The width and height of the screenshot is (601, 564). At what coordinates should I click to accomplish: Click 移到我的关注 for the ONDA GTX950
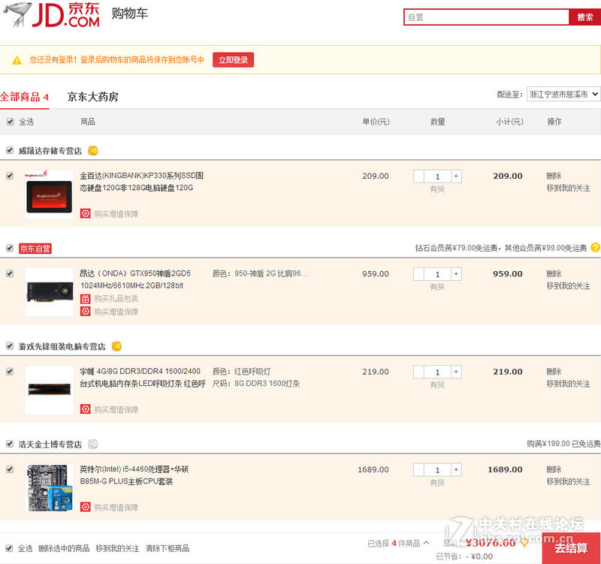[568, 286]
